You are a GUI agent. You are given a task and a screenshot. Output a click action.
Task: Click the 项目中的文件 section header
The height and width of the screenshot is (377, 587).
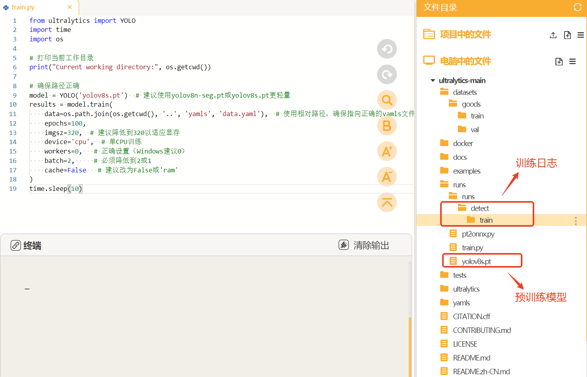(x=465, y=35)
